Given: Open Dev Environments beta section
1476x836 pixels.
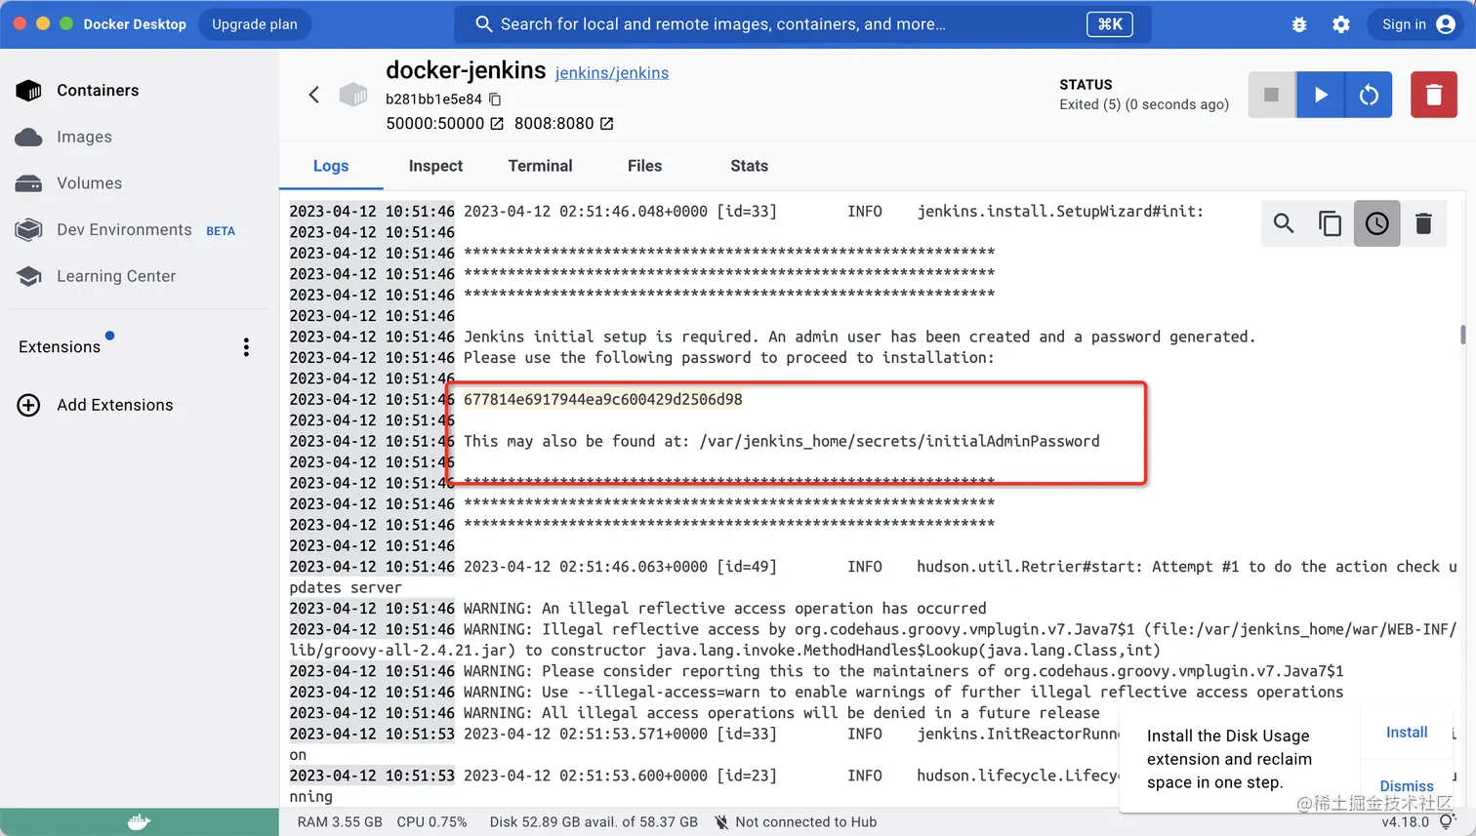Looking at the screenshot, I should tap(124, 230).
